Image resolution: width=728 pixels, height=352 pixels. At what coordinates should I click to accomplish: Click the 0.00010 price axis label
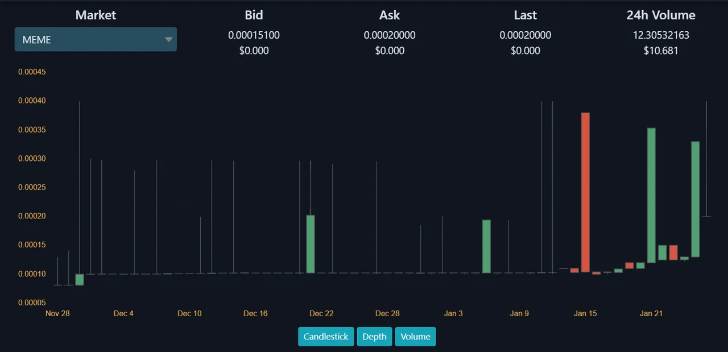coord(32,274)
